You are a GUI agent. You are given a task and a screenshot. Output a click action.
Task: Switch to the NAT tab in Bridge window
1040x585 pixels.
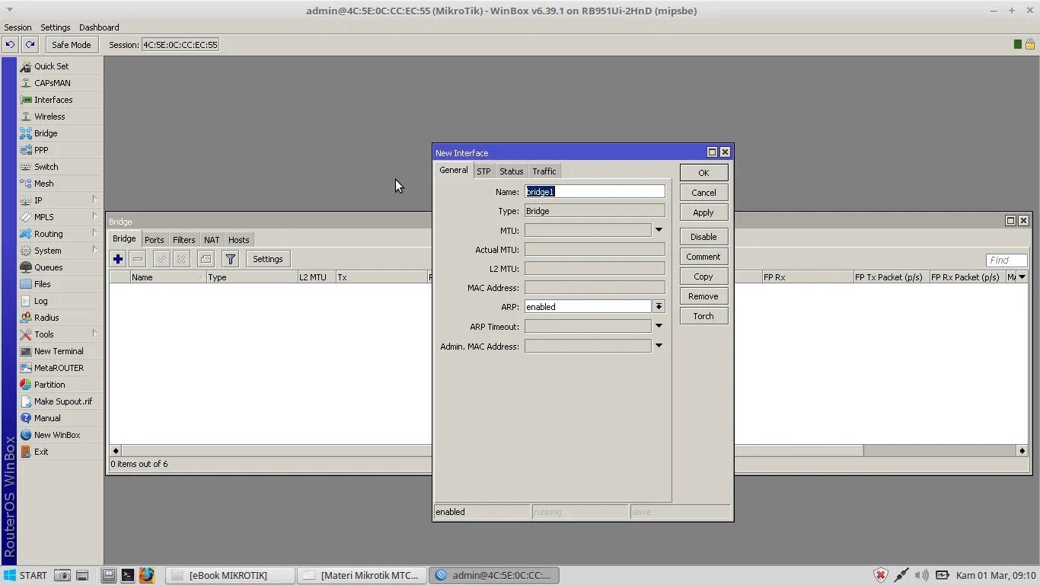click(x=212, y=240)
